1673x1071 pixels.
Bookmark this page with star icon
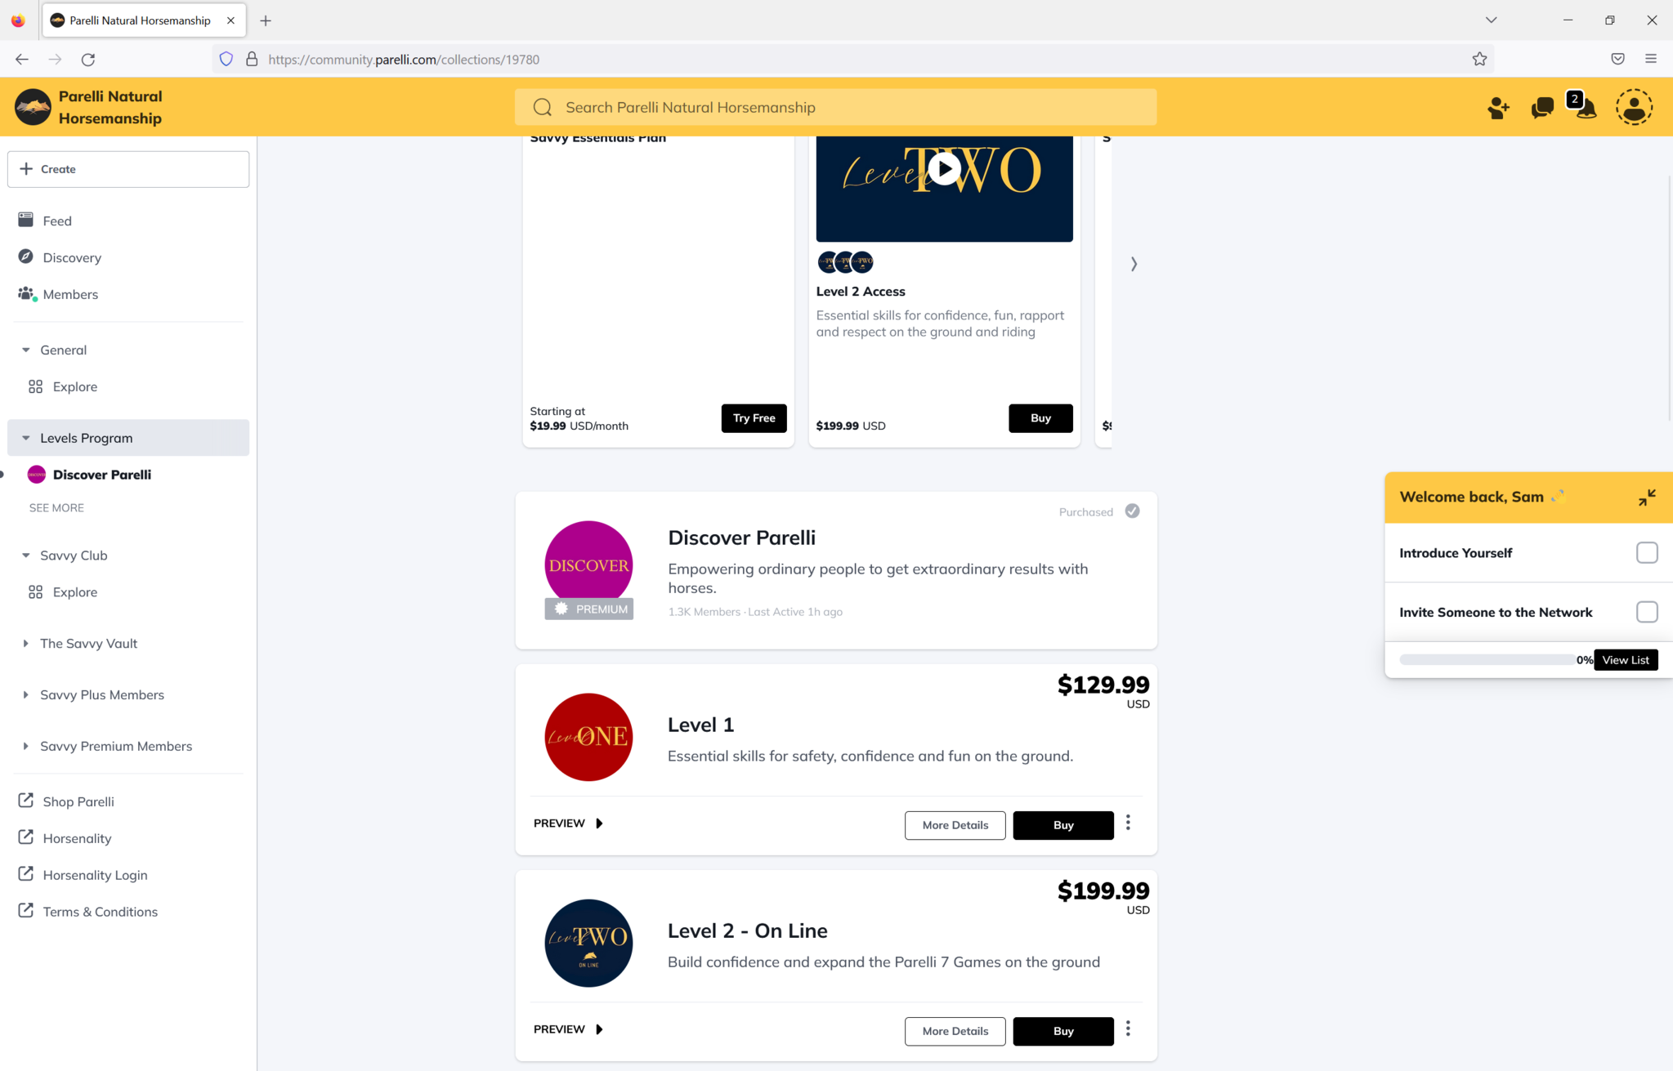pos(1479,59)
